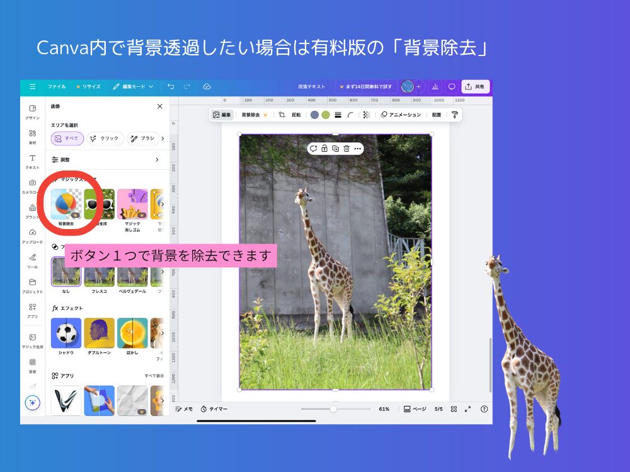This screenshot has width=630, height=472.
Task: Click the まず14日間無料で試す trial button
Action: (x=365, y=87)
